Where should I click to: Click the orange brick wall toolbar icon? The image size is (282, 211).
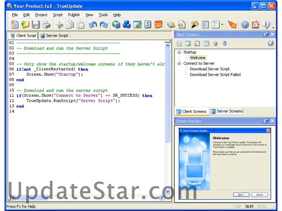click(158, 25)
